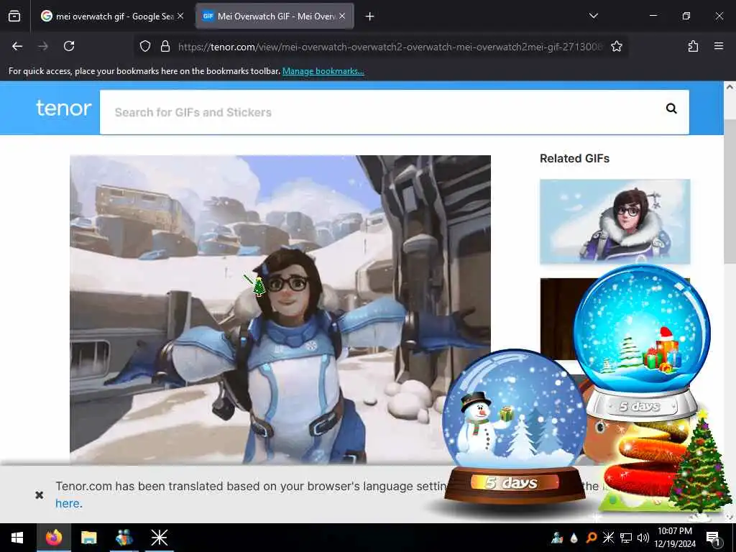Open first related Mei GIF thumbnail
Viewport: 736px width, 552px height.
tap(615, 221)
